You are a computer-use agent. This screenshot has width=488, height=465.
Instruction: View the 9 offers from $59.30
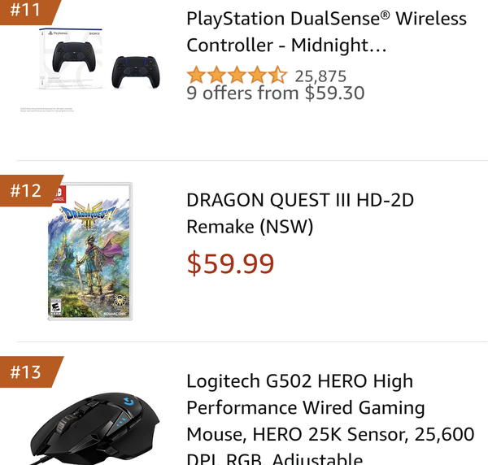(276, 93)
